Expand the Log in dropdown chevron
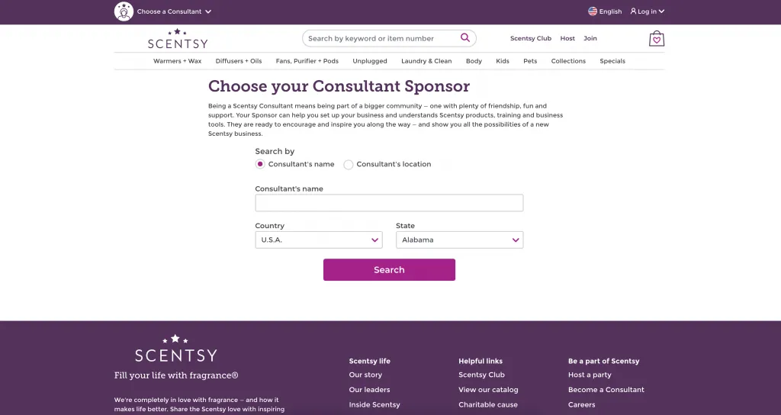 pos(661,11)
